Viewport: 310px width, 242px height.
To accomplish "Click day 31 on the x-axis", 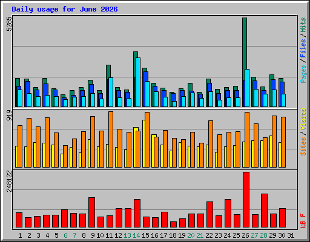I will tap(291, 235).
